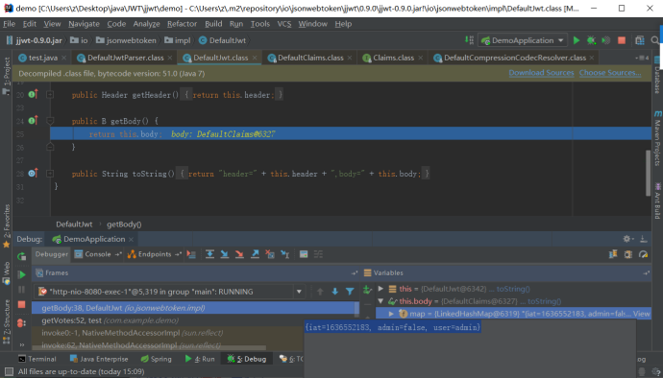Expand the 'this' variable node

click(x=381, y=289)
